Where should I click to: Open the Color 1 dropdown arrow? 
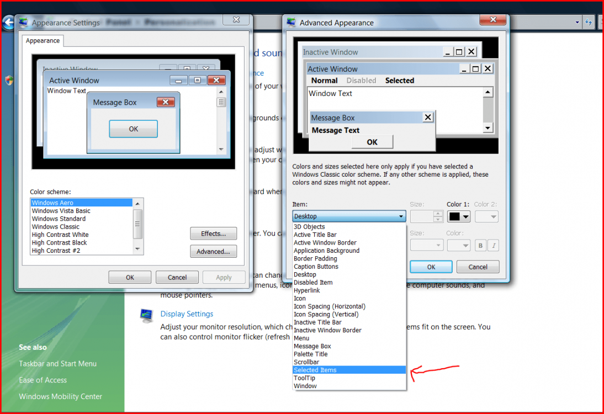coord(466,216)
